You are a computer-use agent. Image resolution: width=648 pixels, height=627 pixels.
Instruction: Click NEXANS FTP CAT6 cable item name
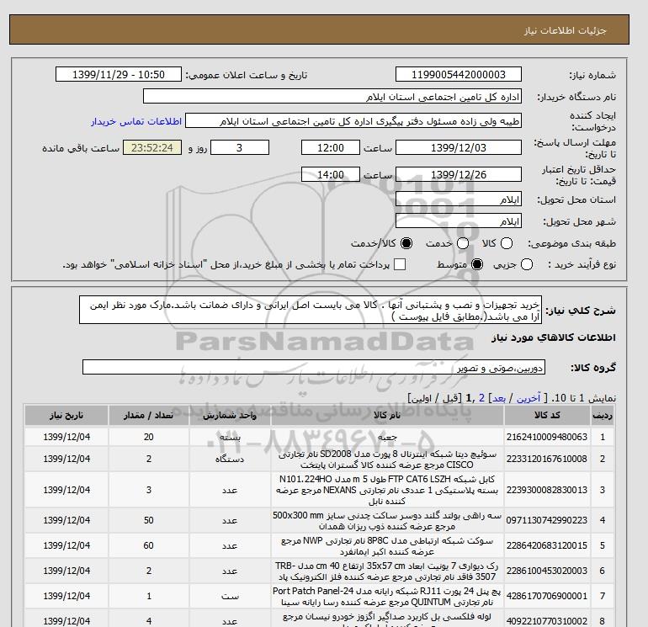pyautogui.click(x=387, y=490)
